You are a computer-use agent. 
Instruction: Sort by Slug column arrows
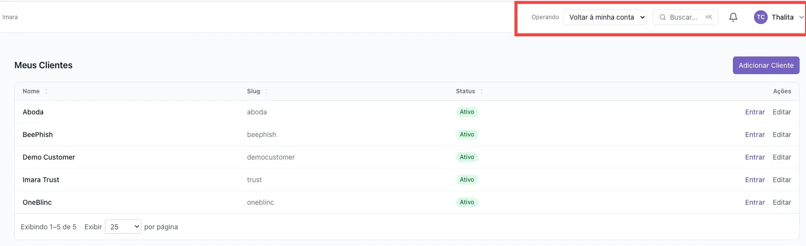tap(267, 91)
